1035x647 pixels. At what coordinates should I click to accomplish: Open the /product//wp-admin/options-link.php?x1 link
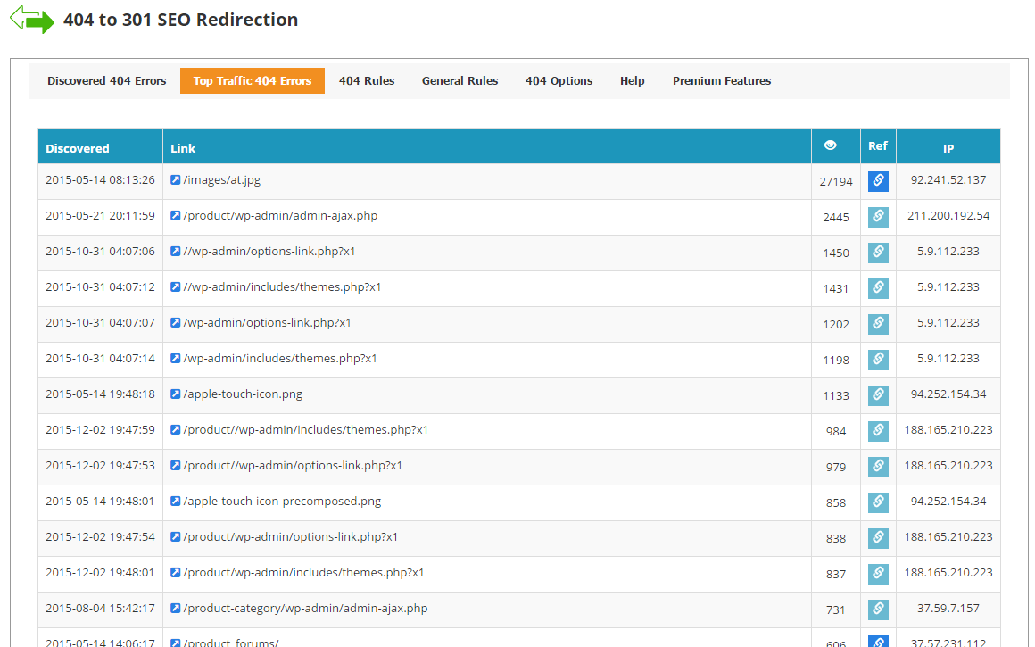[293, 465]
